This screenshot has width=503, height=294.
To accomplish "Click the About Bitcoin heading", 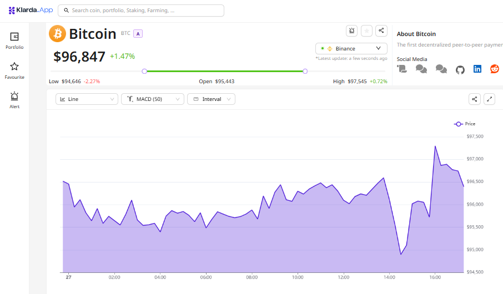I will [416, 34].
